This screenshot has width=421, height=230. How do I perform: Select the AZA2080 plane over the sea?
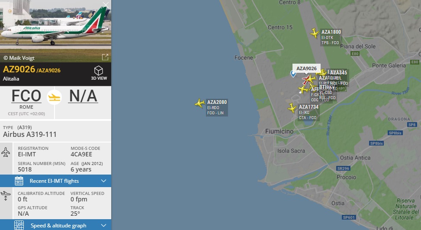point(199,103)
